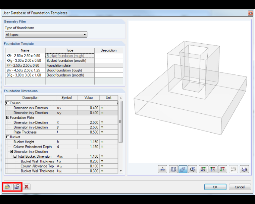Click the Value column header

tap(89, 98)
